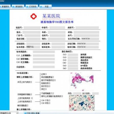Click the 取样日期 date field
Screen dimensions: 114x114
(x=88, y=47)
